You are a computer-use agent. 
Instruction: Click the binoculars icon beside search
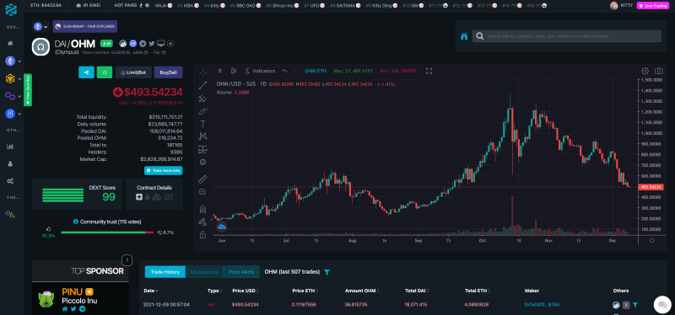[464, 36]
